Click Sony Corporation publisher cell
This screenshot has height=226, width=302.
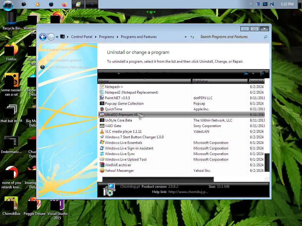pos(207,126)
